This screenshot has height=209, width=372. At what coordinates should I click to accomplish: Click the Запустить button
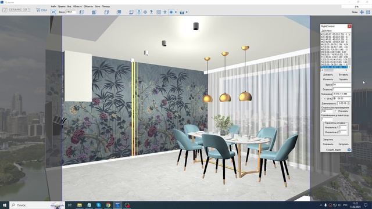[328, 139]
